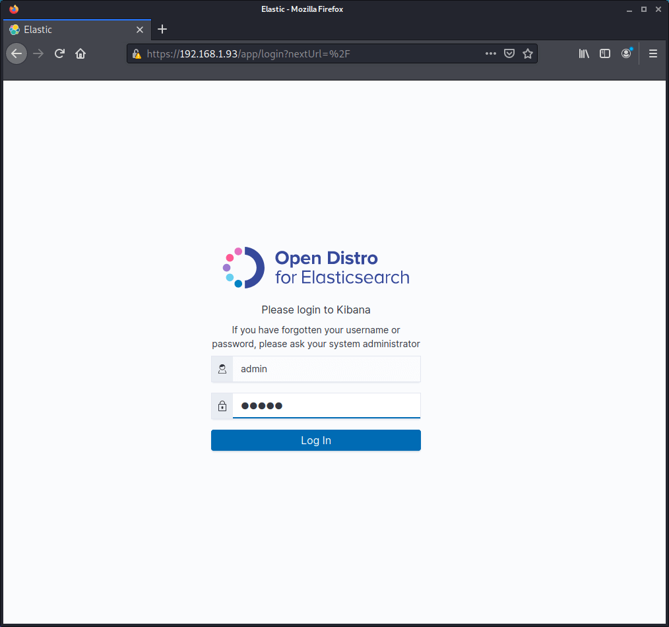
Task: Click 'Please login to Kibana' text
Action: [x=316, y=310]
